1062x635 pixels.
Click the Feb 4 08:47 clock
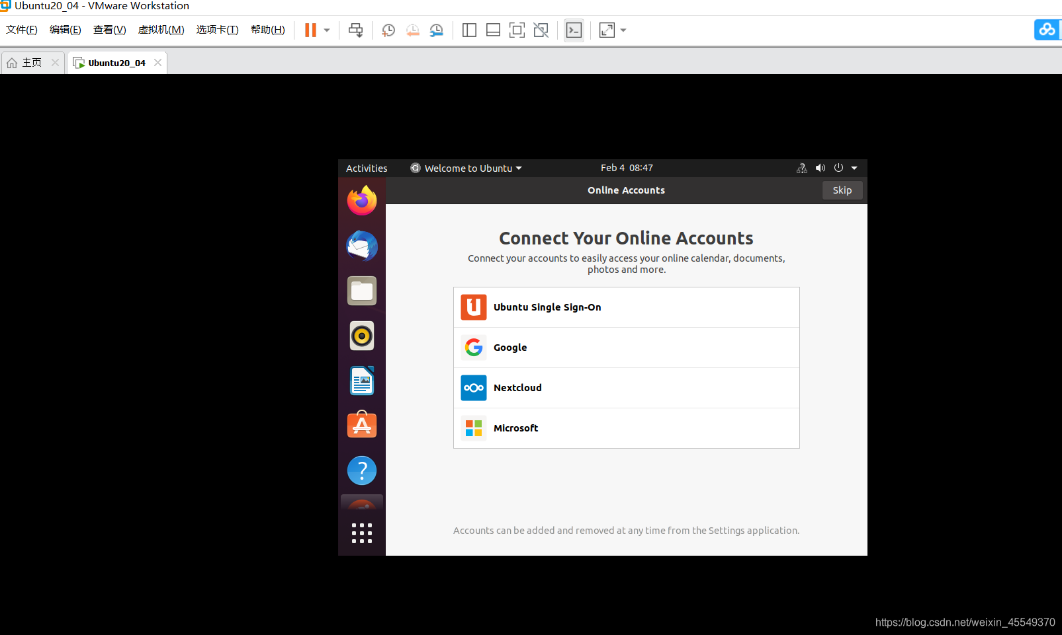click(x=627, y=168)
